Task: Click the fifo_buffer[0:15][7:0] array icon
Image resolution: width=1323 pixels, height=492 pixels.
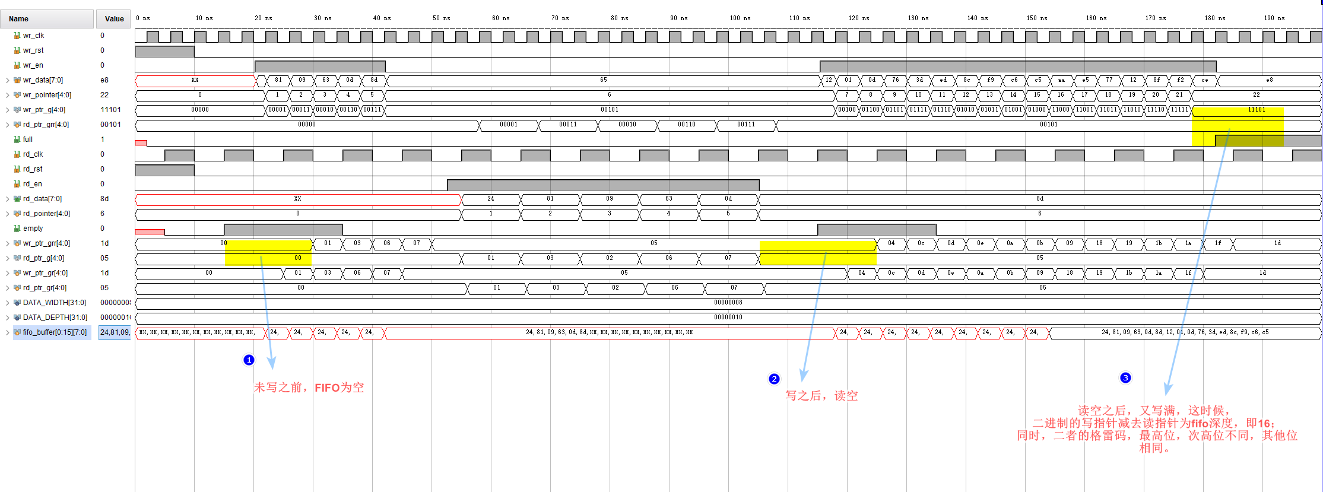Action: 17,332
